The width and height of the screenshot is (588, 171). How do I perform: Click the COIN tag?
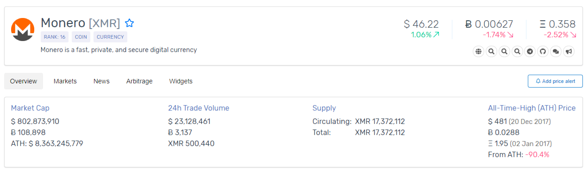[x=81, y=37]
